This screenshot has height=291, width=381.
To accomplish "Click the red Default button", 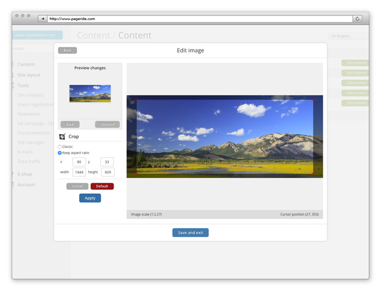I will pyautogui.click(x=102, y=186).
